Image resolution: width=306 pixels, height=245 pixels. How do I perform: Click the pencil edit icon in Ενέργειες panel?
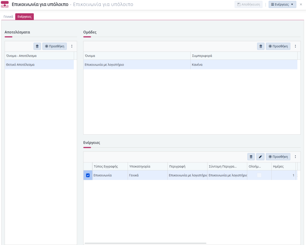tap(260, 157)
